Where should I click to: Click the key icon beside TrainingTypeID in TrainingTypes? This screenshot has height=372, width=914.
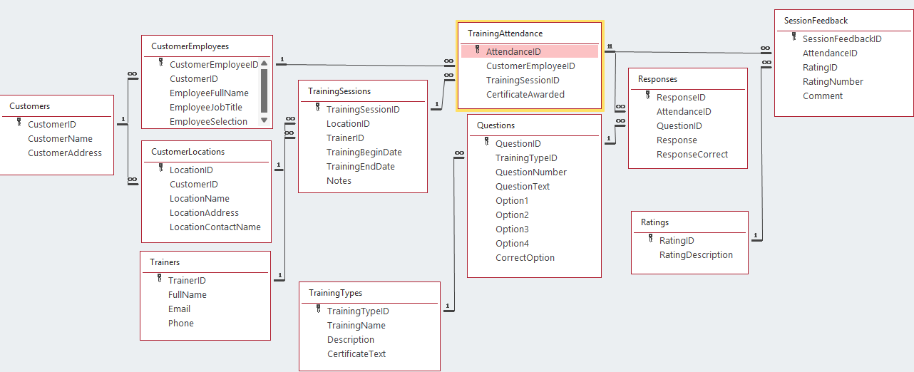(x=319, y=310)
